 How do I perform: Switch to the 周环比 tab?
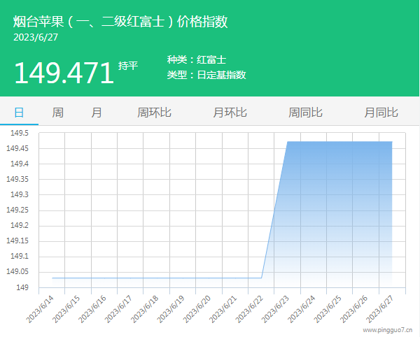154,112
